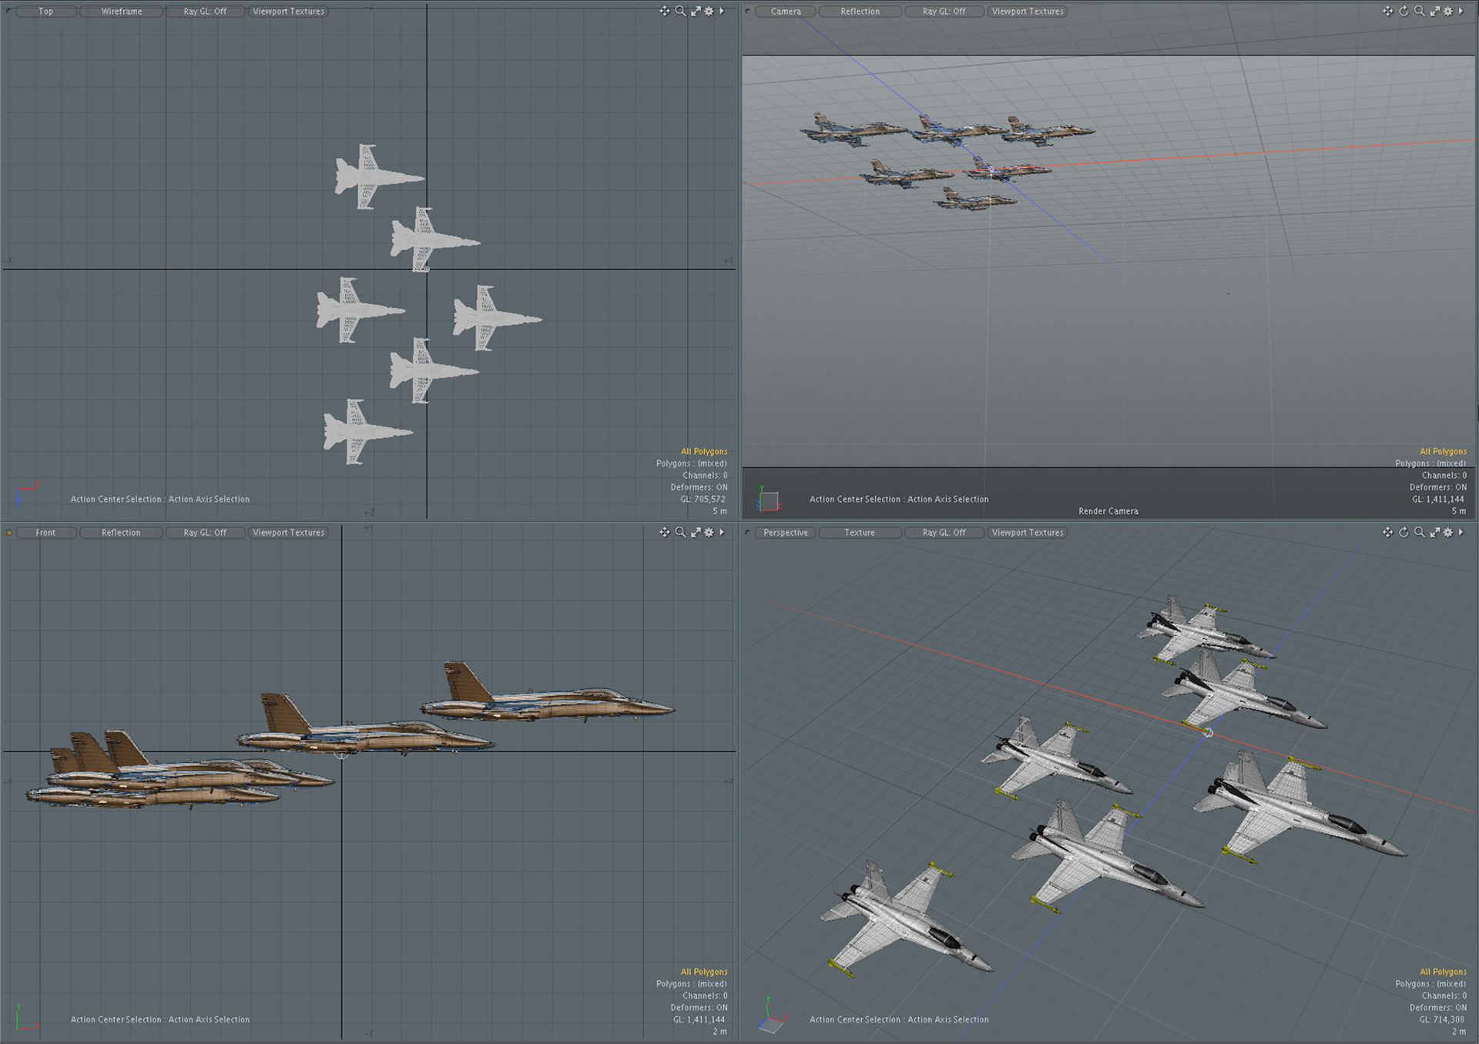The image size is (1479, 1044).
Task: Toggle Ray GL: Off in Top viewport
Action: (205, 12)
